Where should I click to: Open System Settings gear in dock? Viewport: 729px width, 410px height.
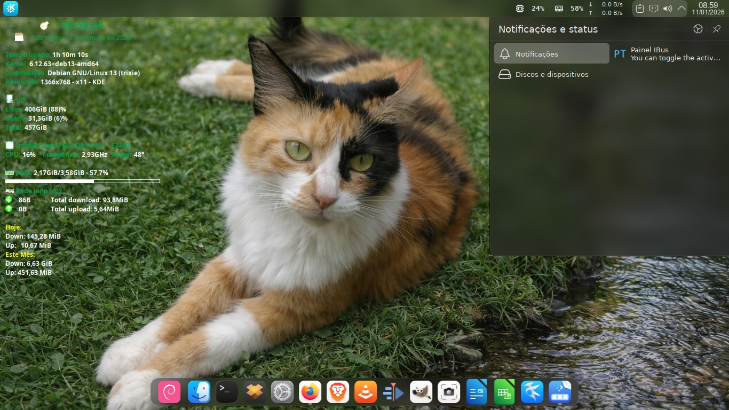coord(282,392)
